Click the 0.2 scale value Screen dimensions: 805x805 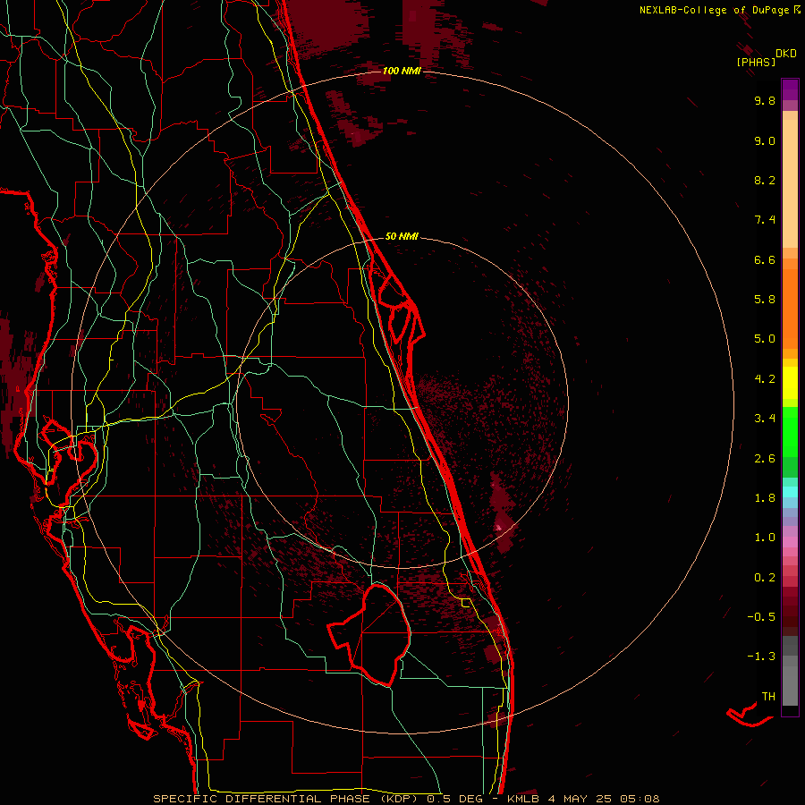[765, 578]
